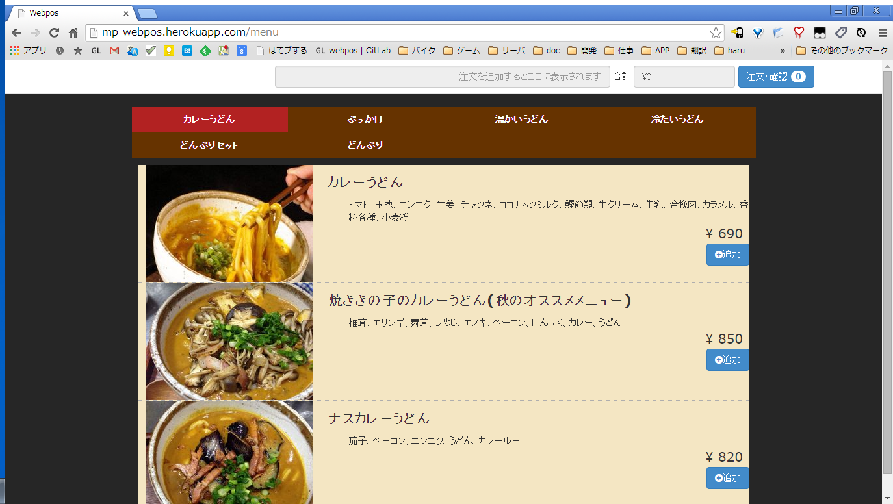Click the ナスカレーうどん item title

coord(379,418)
